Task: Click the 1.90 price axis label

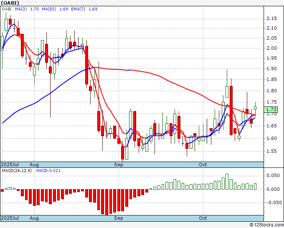Action: (x=271, y=68)
